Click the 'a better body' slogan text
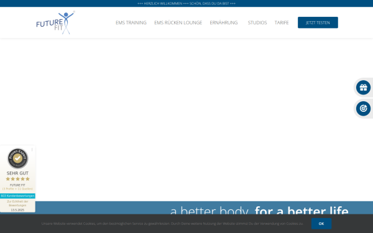Screen dimensions: 373x233 point(210,210)
